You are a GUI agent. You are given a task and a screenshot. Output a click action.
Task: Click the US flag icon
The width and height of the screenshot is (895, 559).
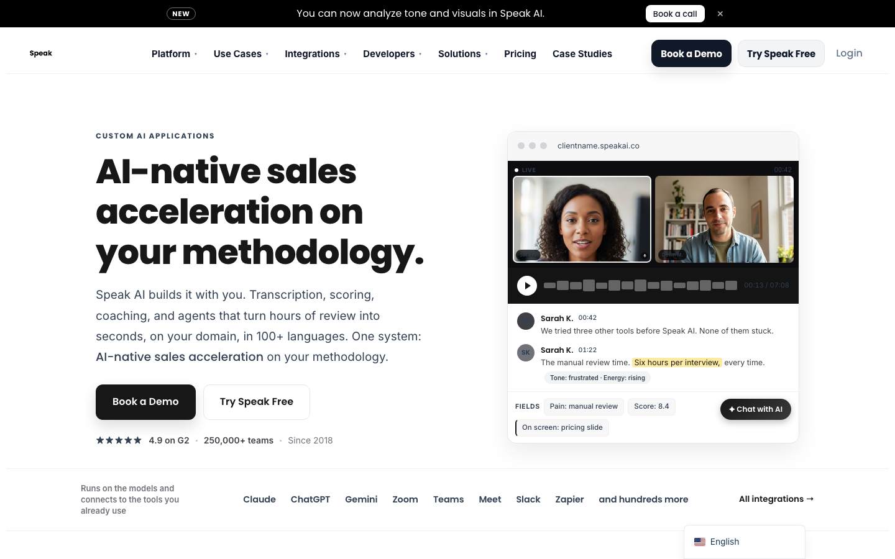[700, 542]
